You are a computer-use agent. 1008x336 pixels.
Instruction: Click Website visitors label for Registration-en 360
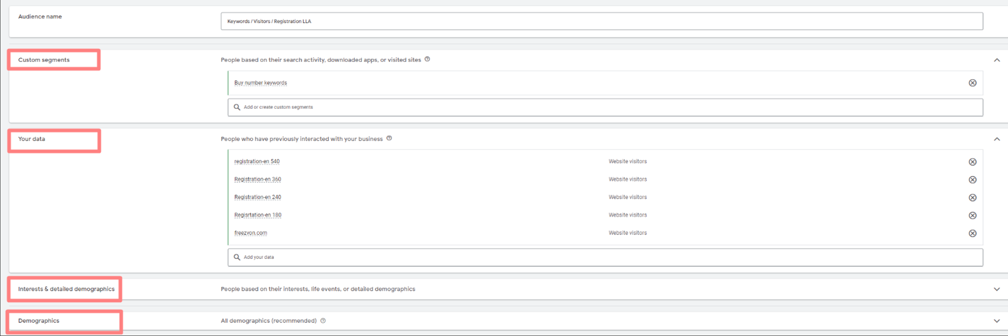pos(628,179)
